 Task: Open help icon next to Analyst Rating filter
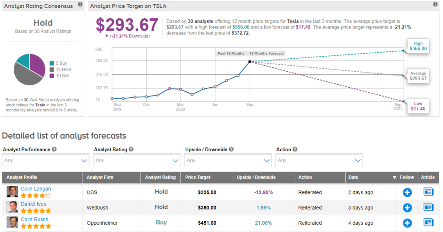[x=131, y=149]
